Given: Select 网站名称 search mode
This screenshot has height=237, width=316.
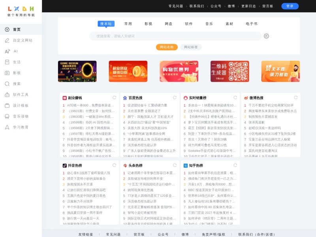Looking at the screenshot, I should 167,47.
